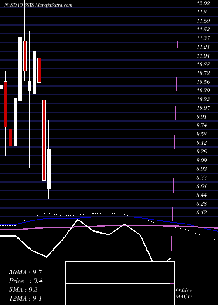Click the 10.23 price axis label

click(x=203, y=99)
